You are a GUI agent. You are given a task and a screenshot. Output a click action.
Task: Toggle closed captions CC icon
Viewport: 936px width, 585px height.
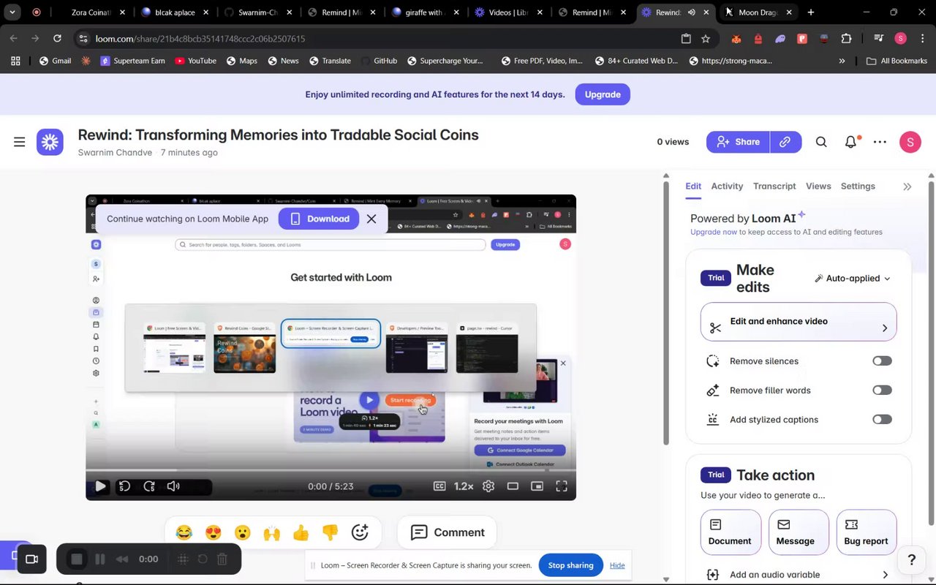pos(439,486)
